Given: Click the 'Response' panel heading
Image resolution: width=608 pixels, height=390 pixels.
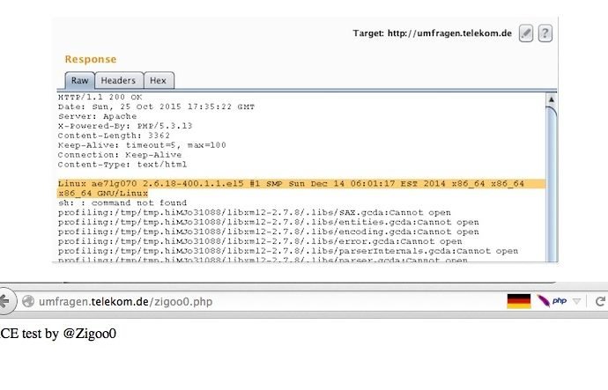Looking at the screenshot, I should pyautogui.click(x=91, y=59).
